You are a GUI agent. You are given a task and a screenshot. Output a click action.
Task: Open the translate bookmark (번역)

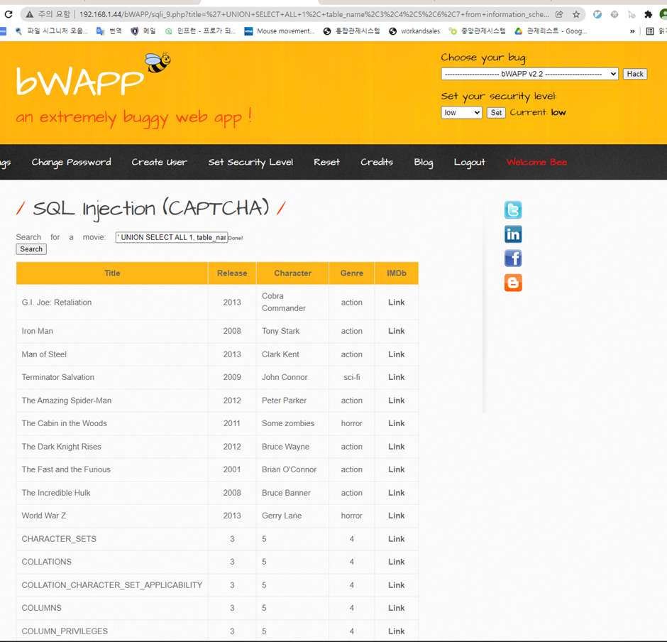coord(109,31)
